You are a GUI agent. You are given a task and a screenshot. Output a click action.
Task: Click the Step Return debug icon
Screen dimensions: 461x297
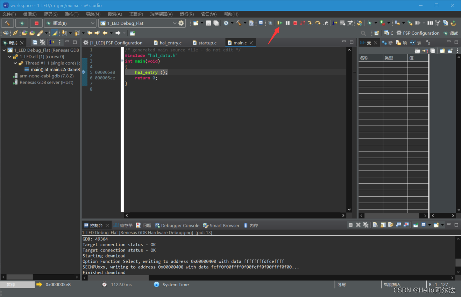pyautogui.click(x=326, y=23)
